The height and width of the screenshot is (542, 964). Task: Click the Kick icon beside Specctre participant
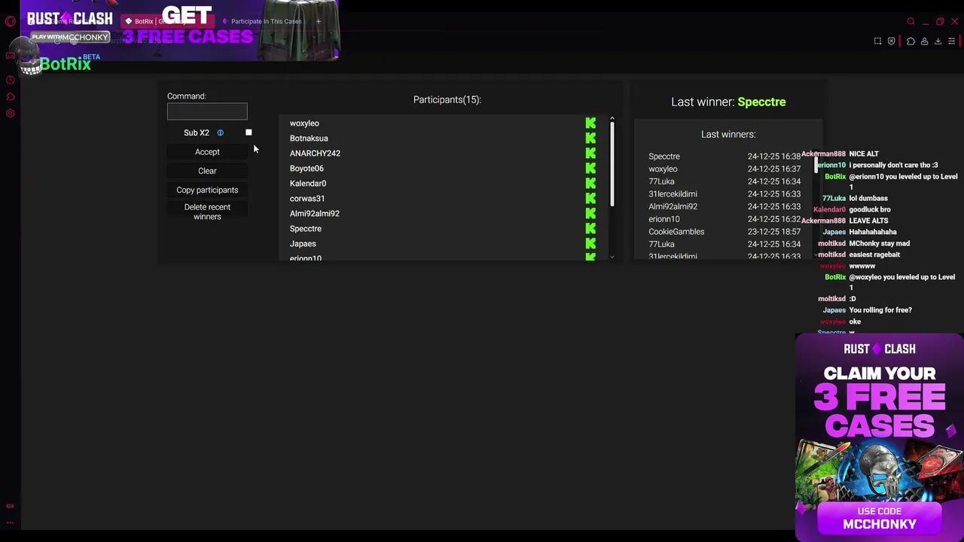click(590, 228)
